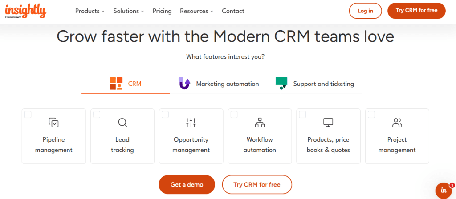
Task: Click the monitor icon on Products card
Action: tap(328, 123)
